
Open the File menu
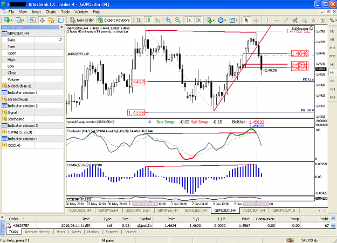tap(11, 12)
